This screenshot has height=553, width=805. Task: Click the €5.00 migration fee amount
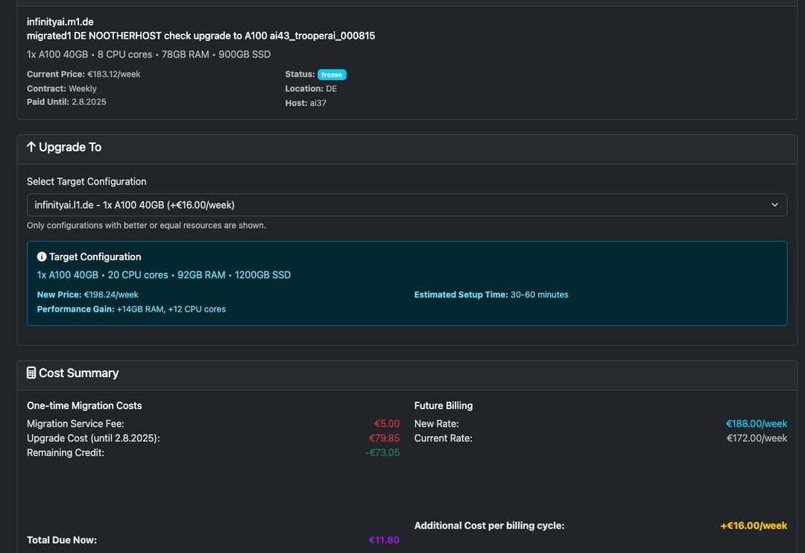coord(387,423)
